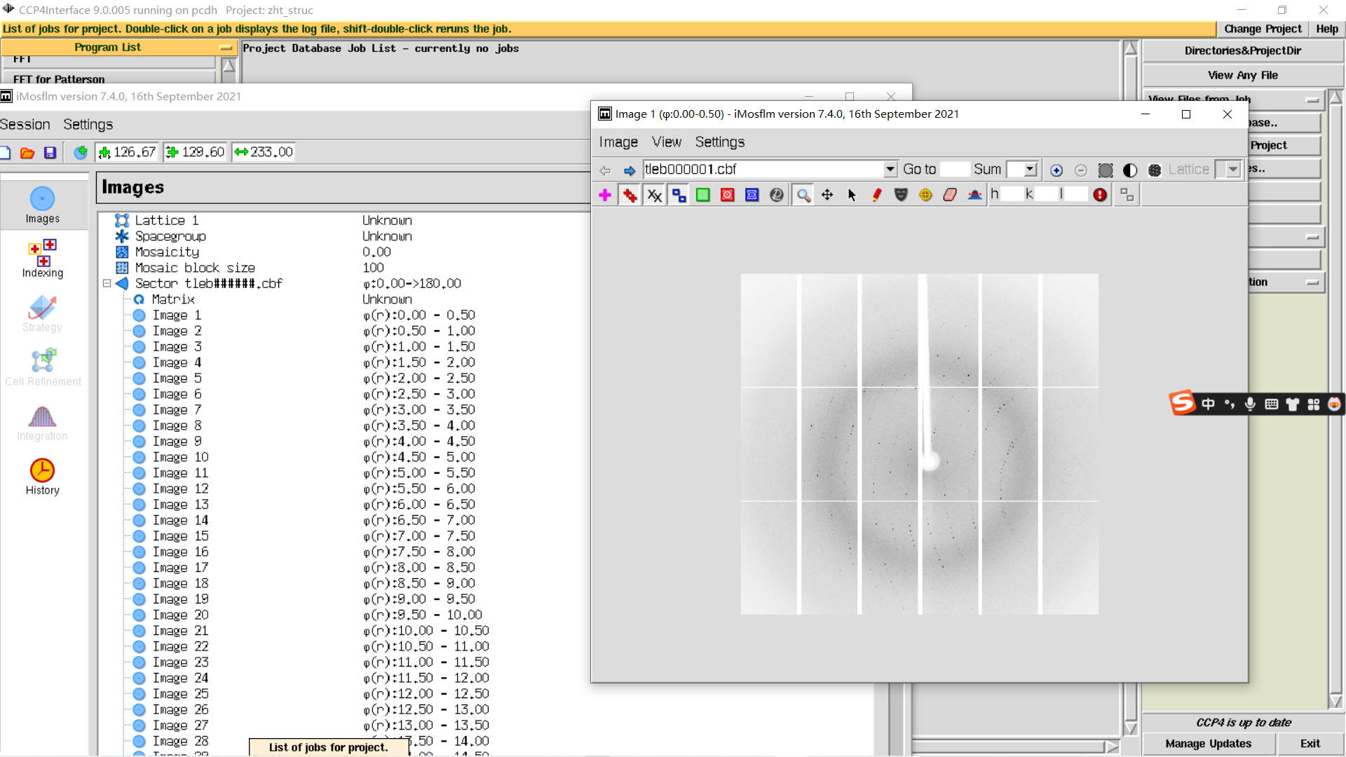Screen dimensions: 1346x757
Task: Click the masked-area mask icon
Action: [901, 195]
